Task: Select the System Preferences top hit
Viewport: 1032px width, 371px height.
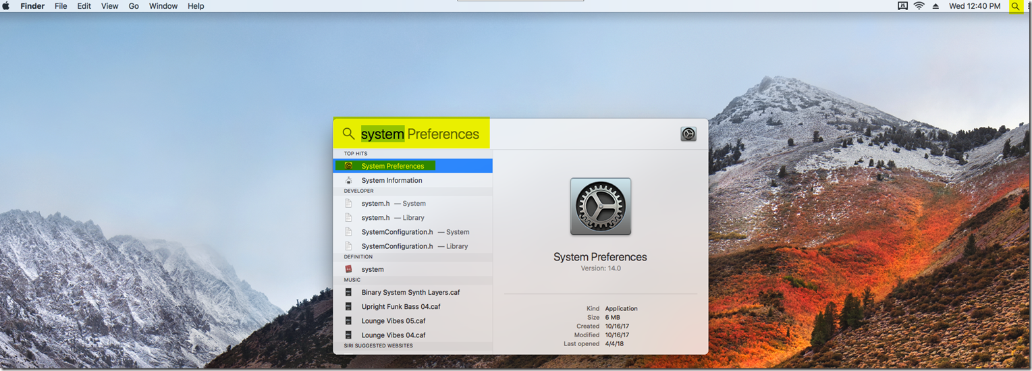Action: (412, 166)
